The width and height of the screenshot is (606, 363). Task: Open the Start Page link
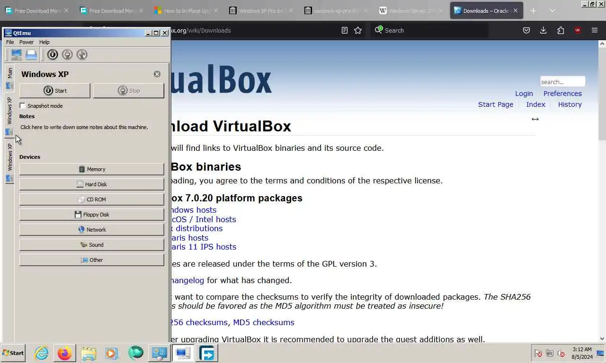(496, 104)
